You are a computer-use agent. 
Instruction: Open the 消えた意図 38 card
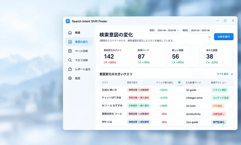(x=217, y=57)
